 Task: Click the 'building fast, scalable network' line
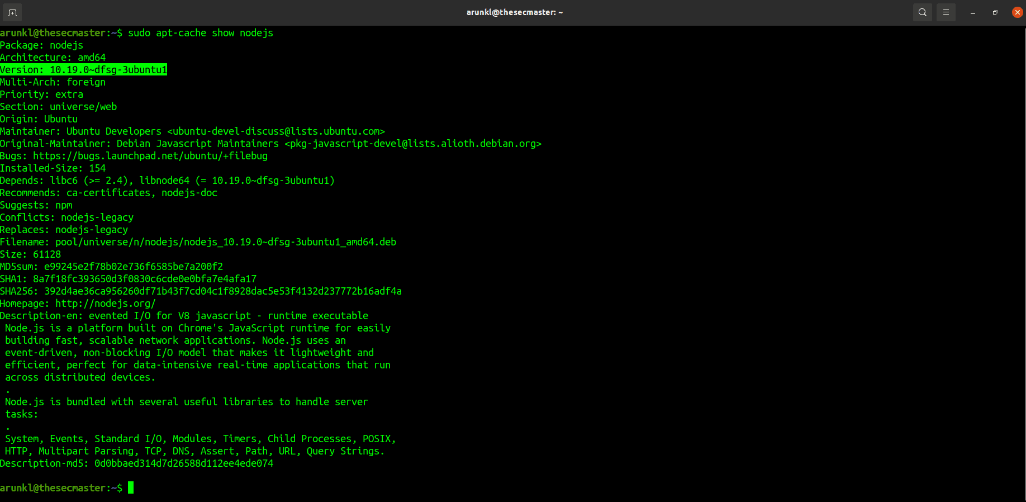tap(175, 340)
